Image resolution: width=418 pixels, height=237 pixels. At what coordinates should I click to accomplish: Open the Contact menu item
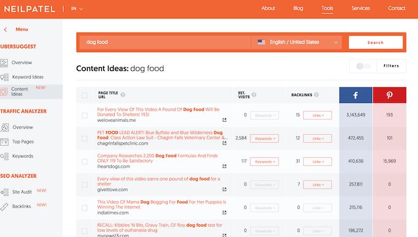[x=397, y=8]
